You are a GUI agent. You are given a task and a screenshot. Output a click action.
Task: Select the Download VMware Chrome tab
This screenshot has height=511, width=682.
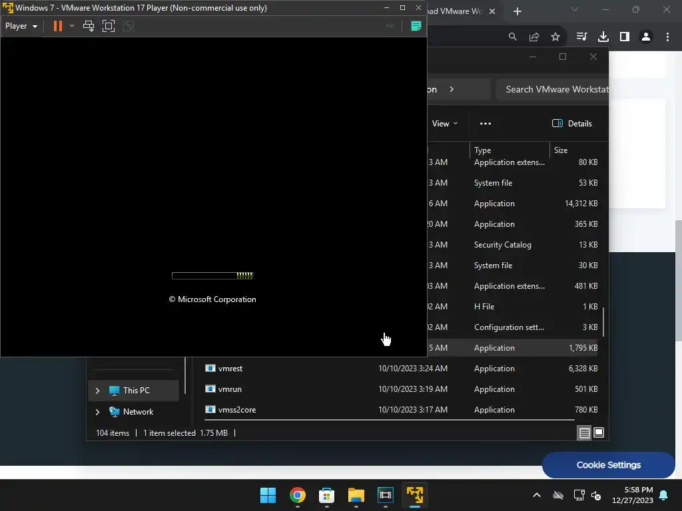click(x=454, y=11)
